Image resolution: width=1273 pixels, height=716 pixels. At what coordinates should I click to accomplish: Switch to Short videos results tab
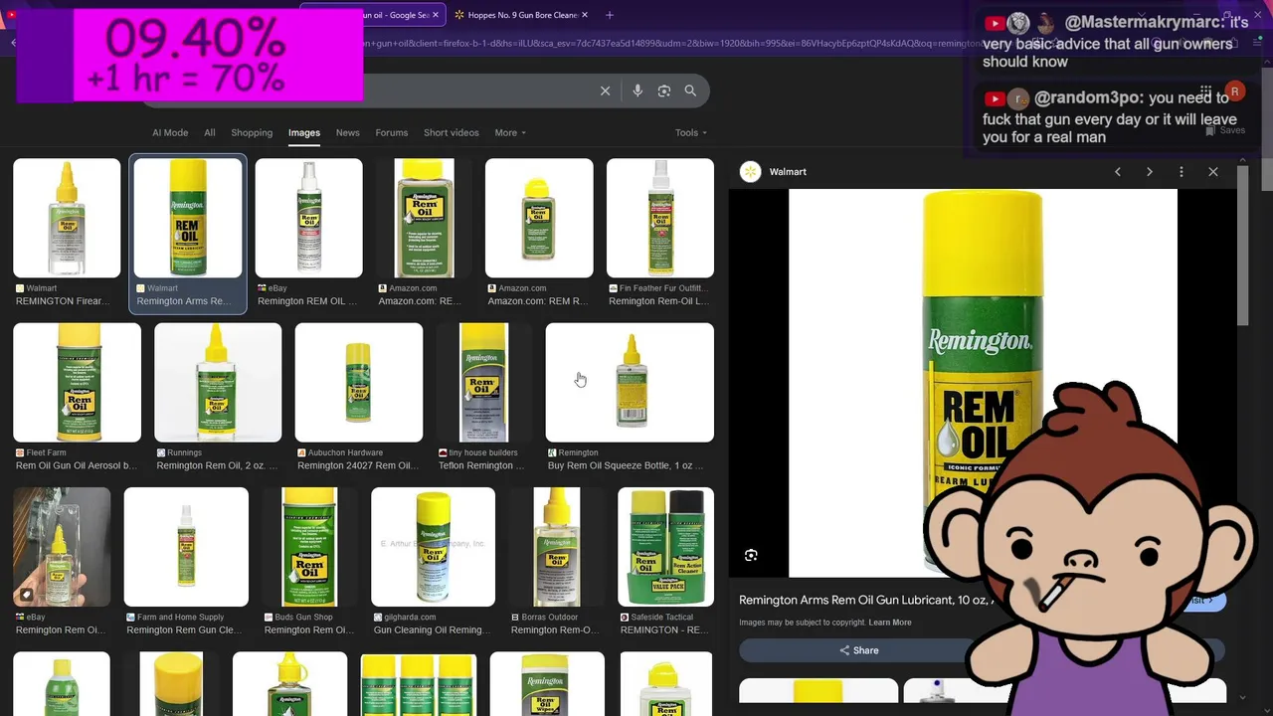pos(452,132)
